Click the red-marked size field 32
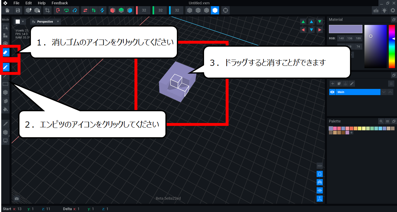The image size is (397, 212). click(x=144, y=10)
